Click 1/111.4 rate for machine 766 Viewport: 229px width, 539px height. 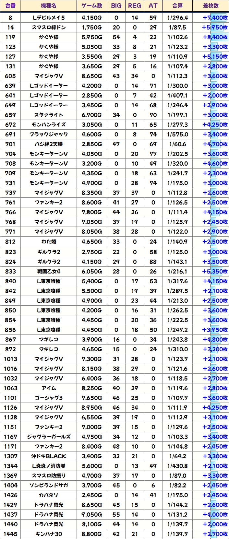(177, 212)
